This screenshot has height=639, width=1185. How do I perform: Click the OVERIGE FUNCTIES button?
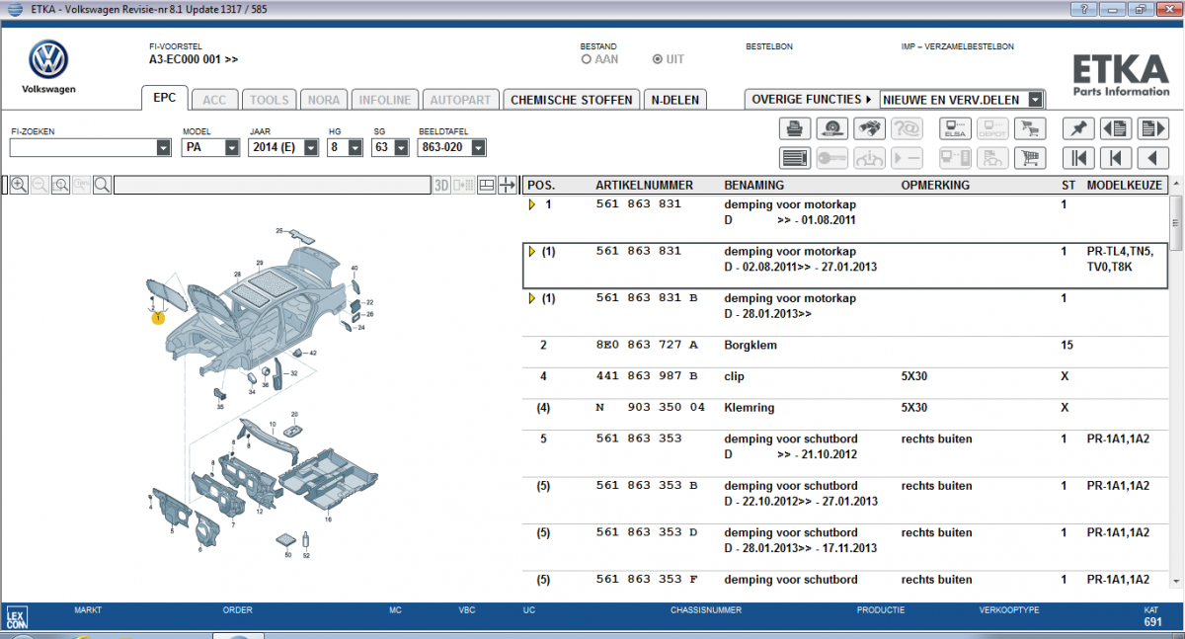[810, 100]
